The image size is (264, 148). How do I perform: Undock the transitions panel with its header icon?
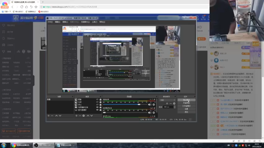click(175, 97)
